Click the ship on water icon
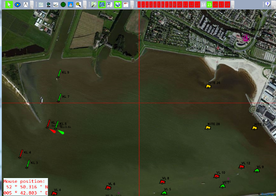Viewport: 276px width, 196px height. (x=71, y=5)
